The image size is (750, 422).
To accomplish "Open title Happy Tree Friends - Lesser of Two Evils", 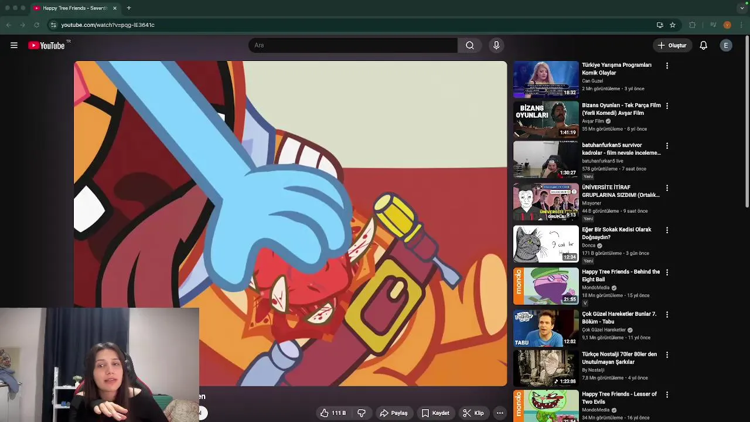I will click(619, 398).
